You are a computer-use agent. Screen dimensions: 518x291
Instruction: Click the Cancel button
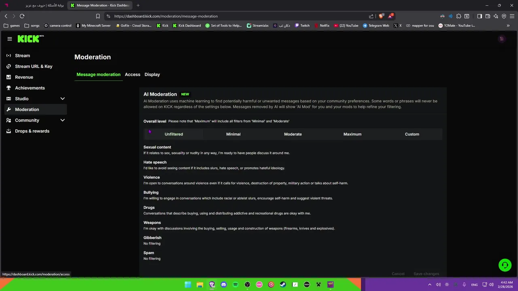[398, 274]
